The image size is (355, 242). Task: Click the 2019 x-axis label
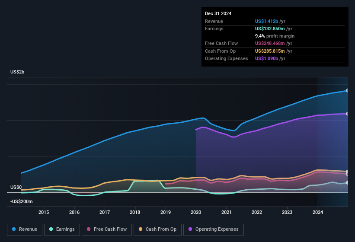pyautogui.click(x=166, y=212)
